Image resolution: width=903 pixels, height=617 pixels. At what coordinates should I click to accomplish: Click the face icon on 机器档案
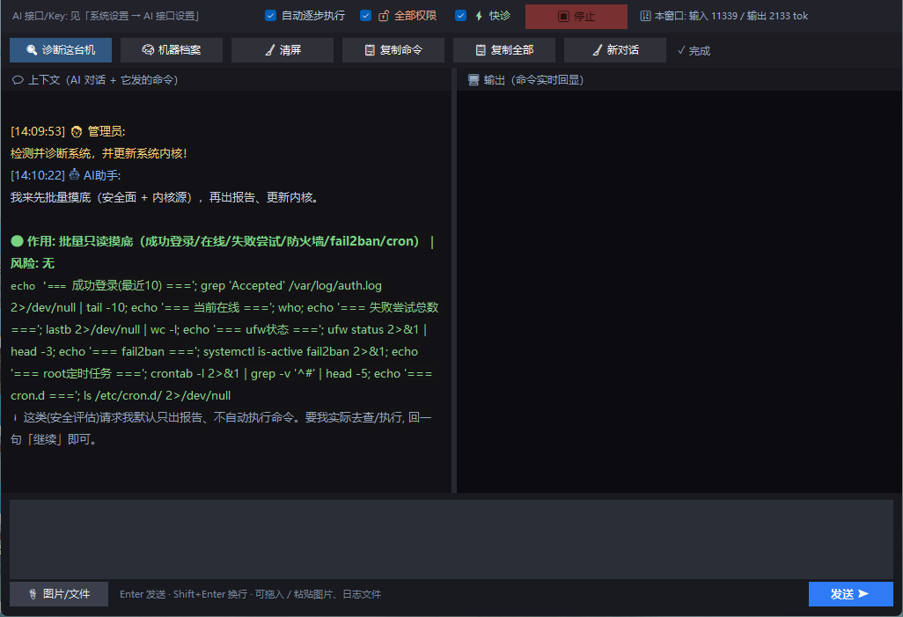click(x=148, y=50)
